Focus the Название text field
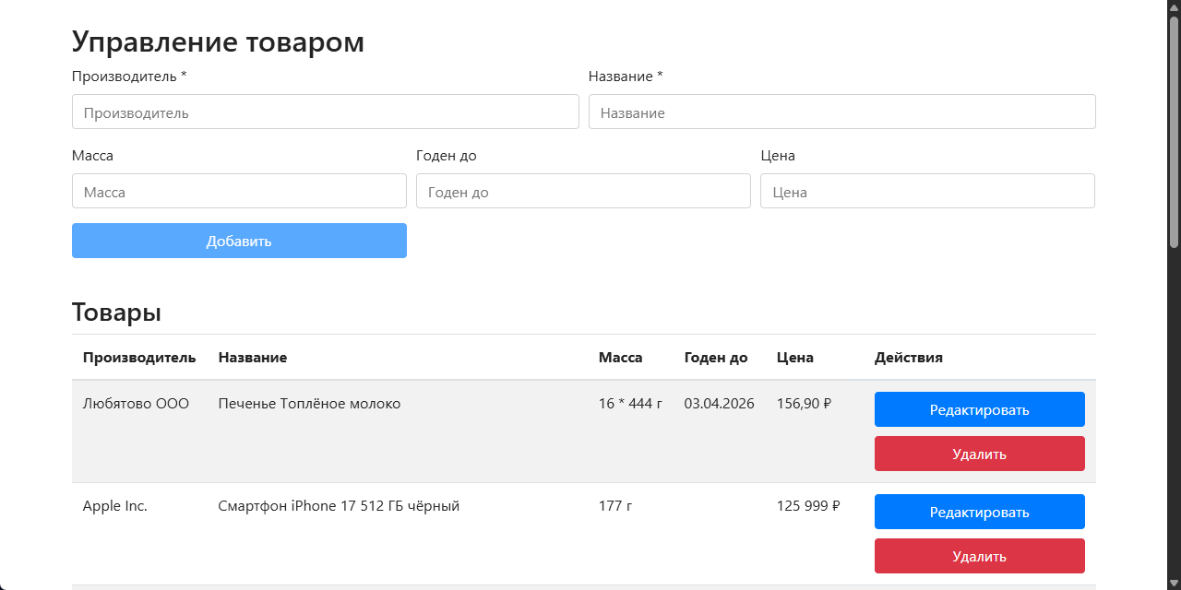 click(841, 112)
